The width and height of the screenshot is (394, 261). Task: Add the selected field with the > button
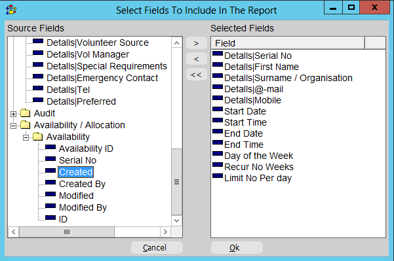[x=197, y=43]
